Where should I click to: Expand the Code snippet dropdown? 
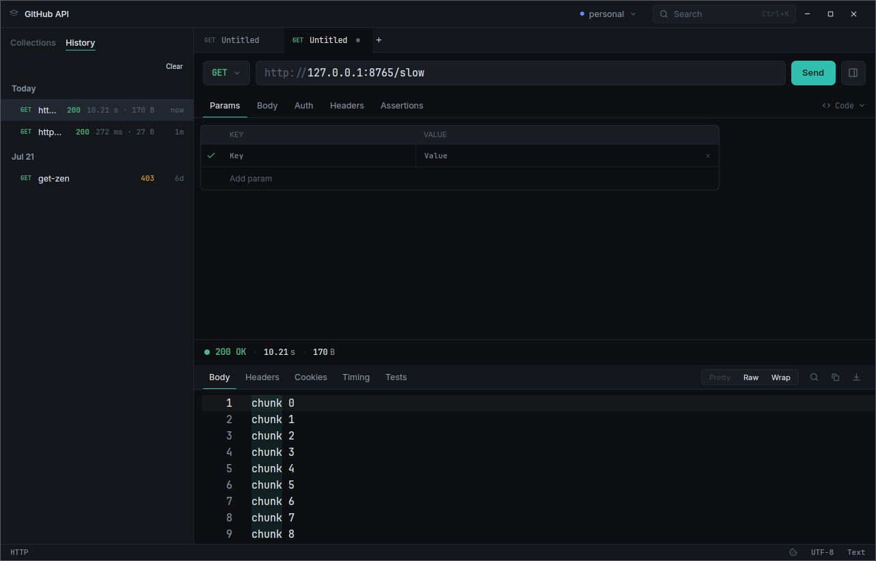point(843,106)
